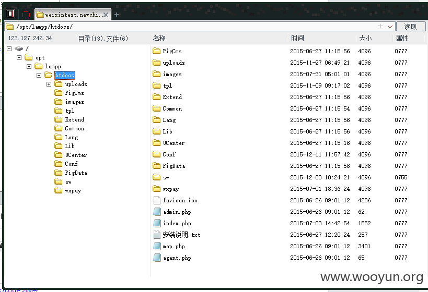Click the Extend folder icon in the file list

157,97
